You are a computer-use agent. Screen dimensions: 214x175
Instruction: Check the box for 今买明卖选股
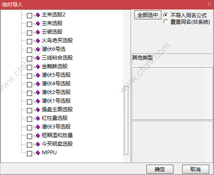[29, 145]
